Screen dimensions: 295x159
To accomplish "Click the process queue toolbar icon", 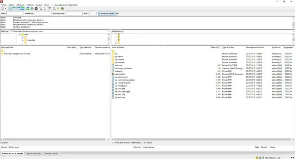I will tap(32, 8).
